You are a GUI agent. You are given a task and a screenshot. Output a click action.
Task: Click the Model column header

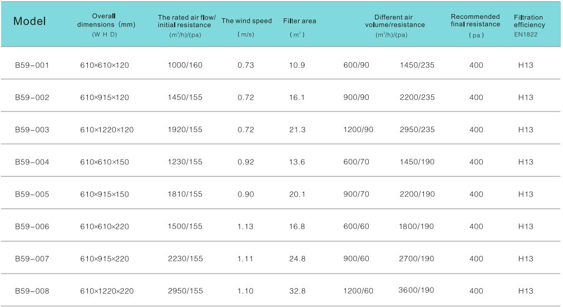point(29,22)
